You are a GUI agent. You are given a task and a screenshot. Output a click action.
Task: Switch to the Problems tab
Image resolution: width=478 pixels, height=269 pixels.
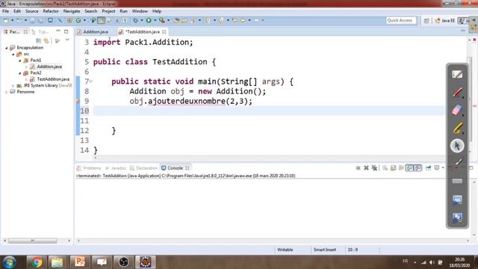89,168
